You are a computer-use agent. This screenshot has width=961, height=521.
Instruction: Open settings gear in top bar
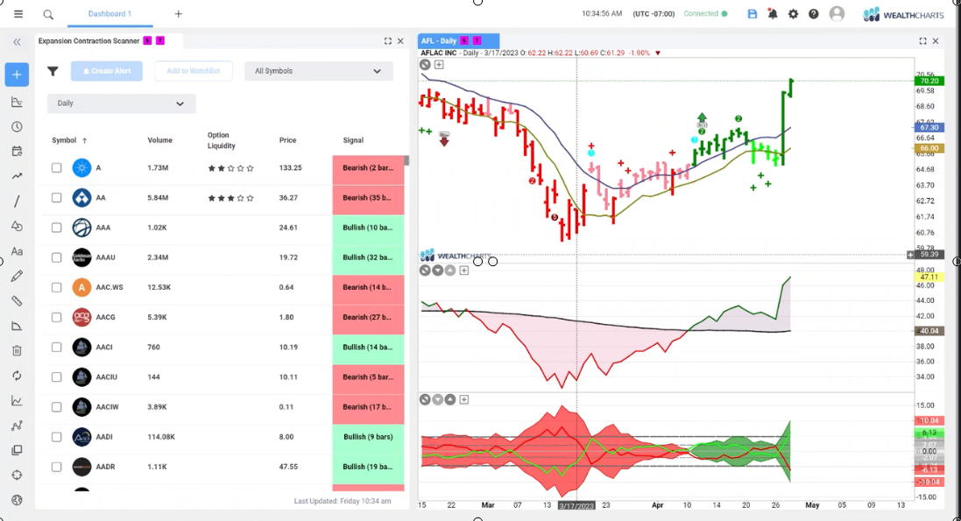coord(793,14)
